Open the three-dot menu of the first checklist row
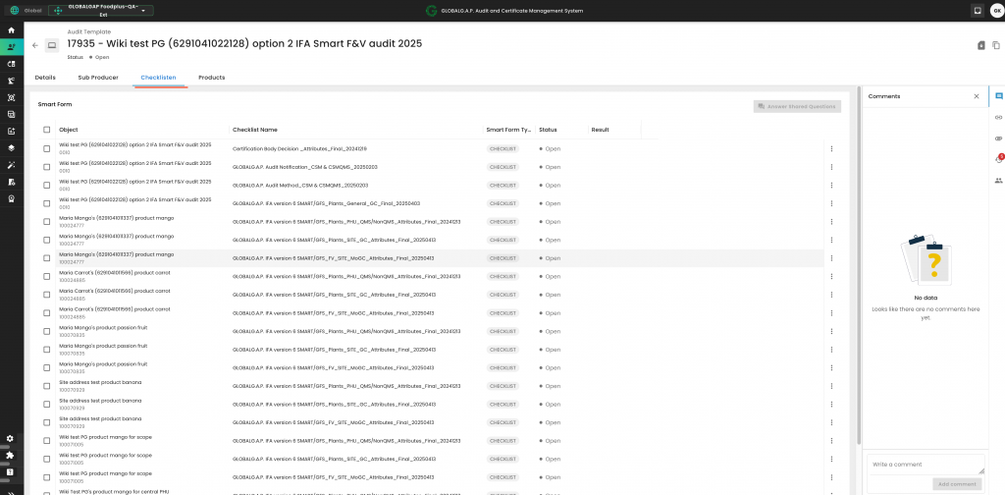The width and height of the screenshot is (1005, 495). [831, 149]
